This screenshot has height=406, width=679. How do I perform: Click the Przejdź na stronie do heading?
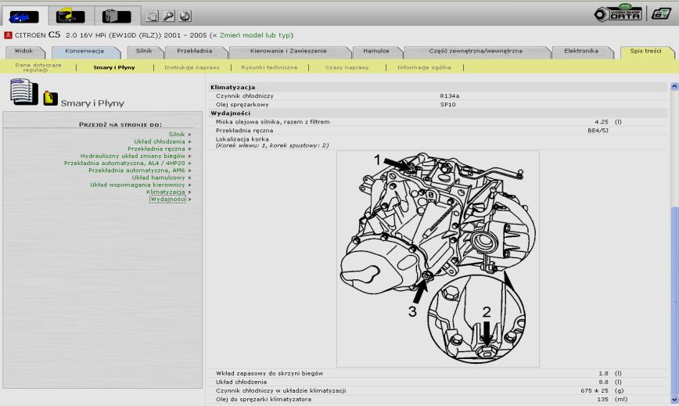pyautogui.click(x=120, y=124)
